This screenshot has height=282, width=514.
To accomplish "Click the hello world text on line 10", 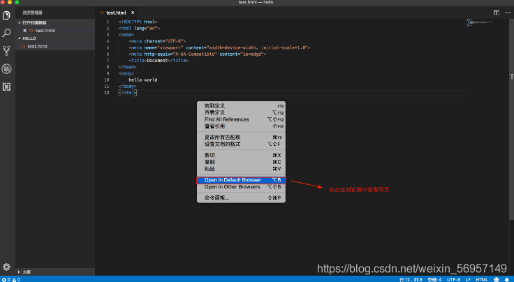I will [143, 80].
